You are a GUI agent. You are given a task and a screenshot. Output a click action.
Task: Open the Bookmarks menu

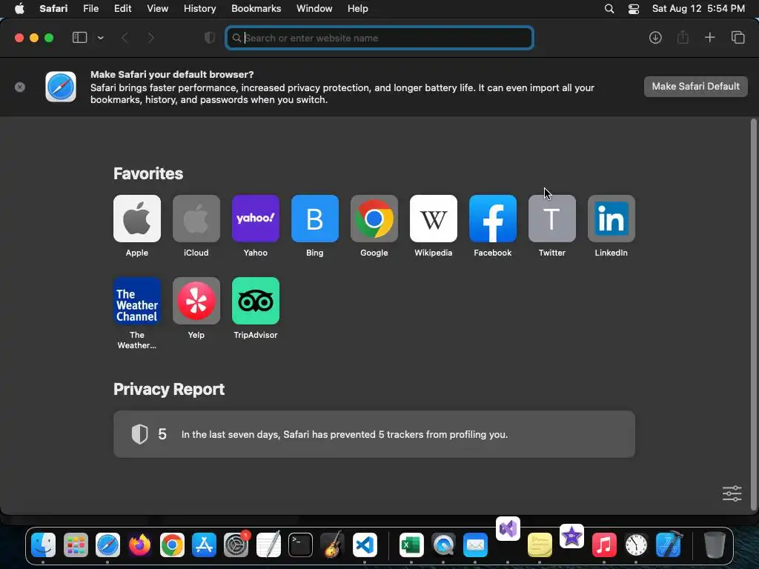[x=256, y=9]
